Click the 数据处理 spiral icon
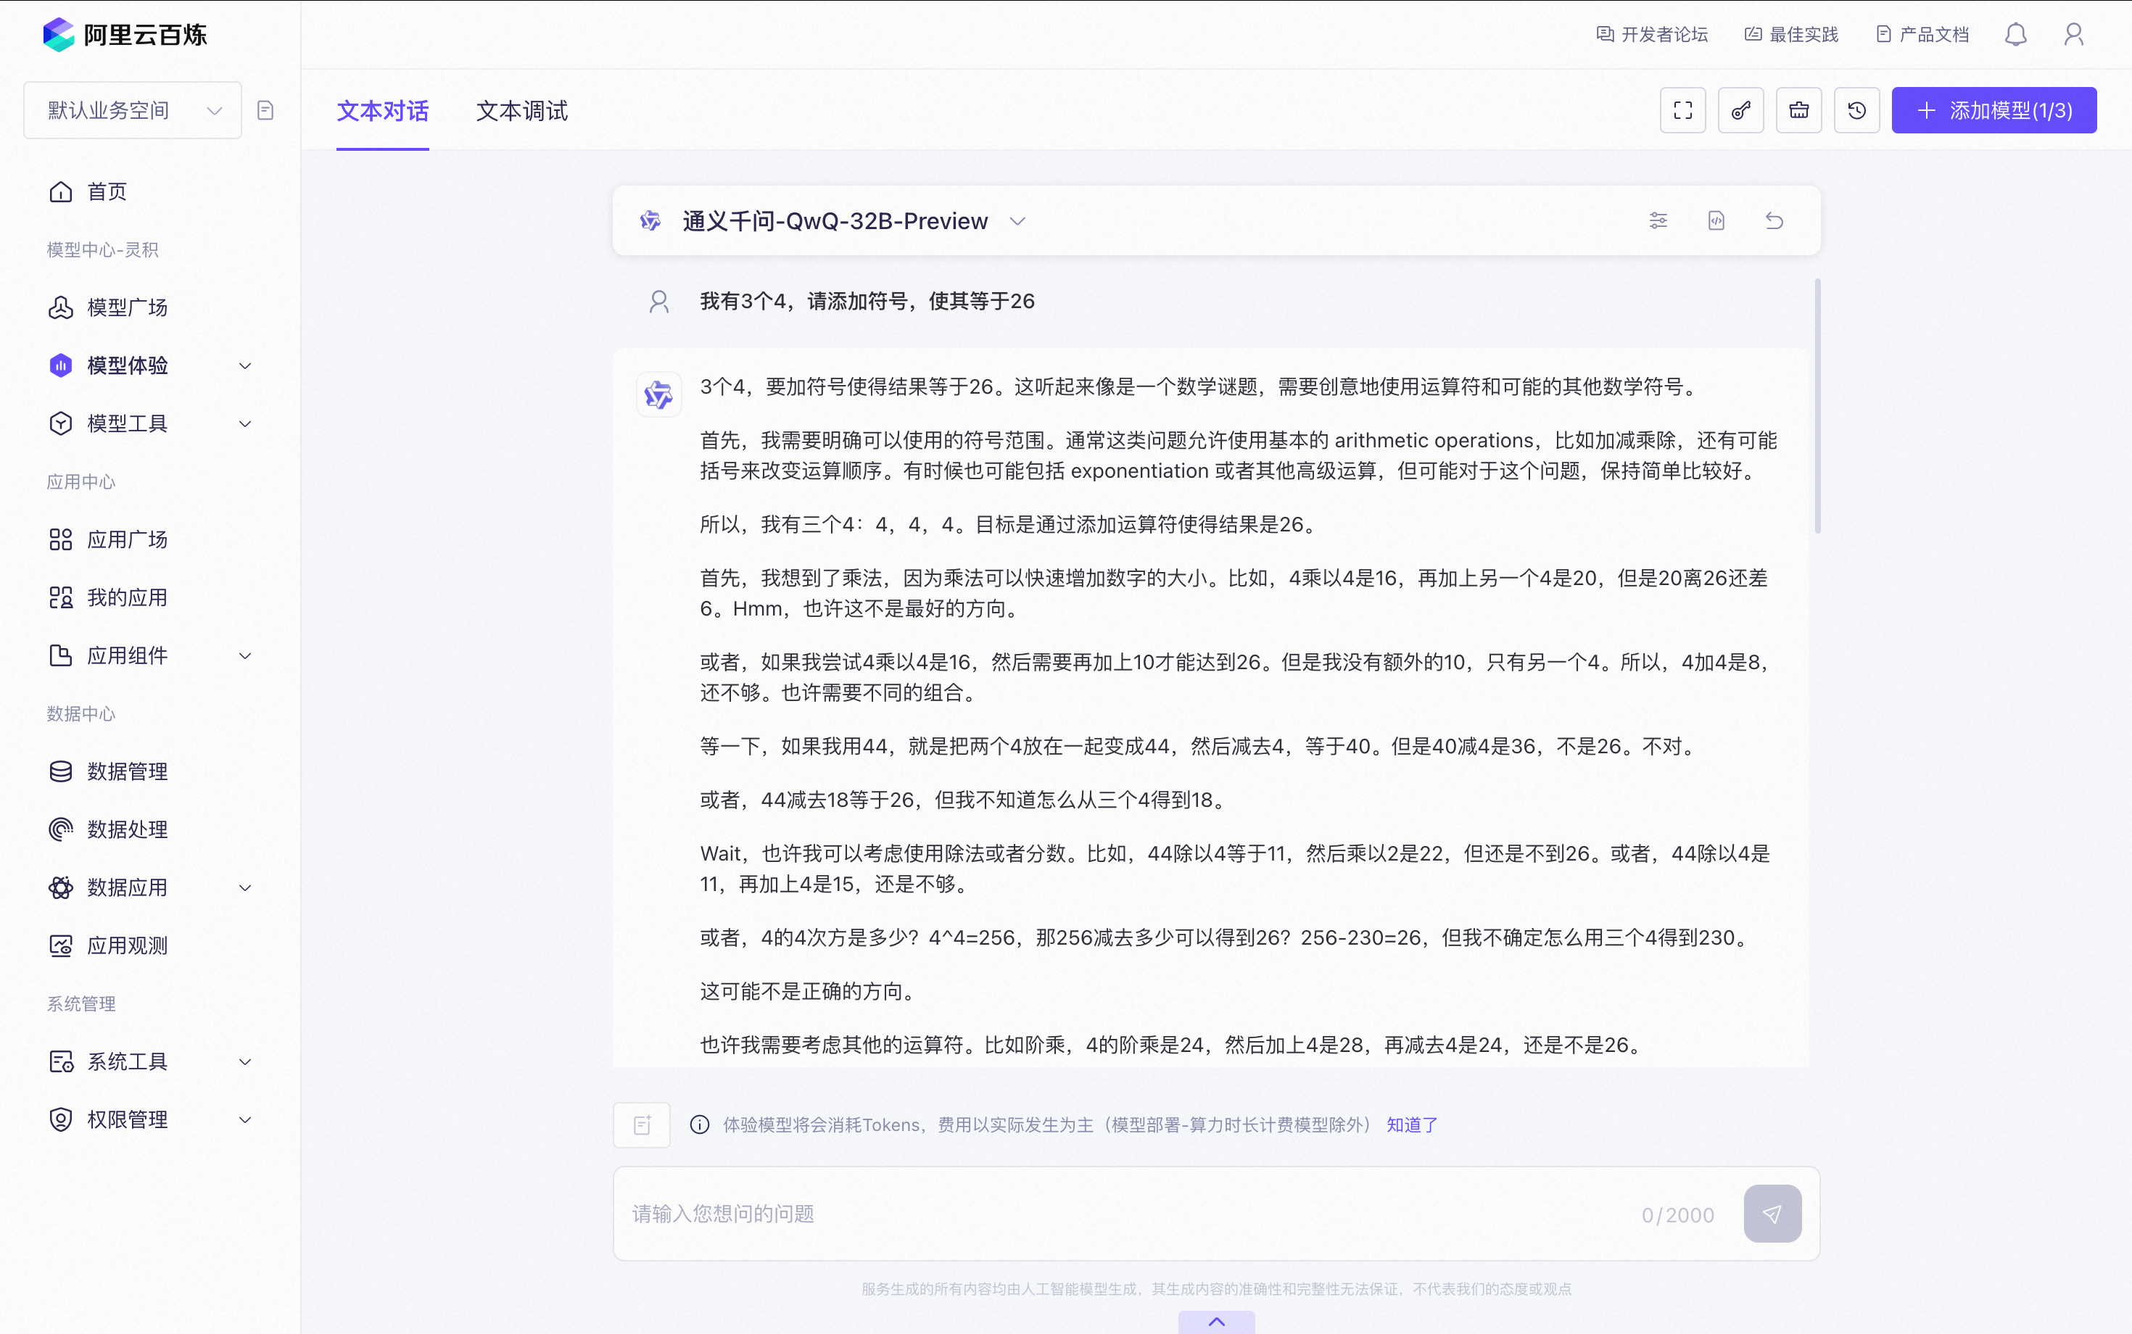 pyautogui.click(x=61, y=829)
